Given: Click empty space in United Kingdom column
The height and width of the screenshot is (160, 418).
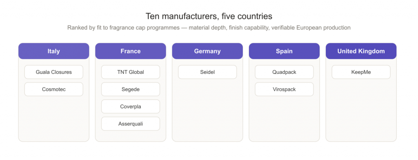Looking at the screenshot, I should click(361, 109).
